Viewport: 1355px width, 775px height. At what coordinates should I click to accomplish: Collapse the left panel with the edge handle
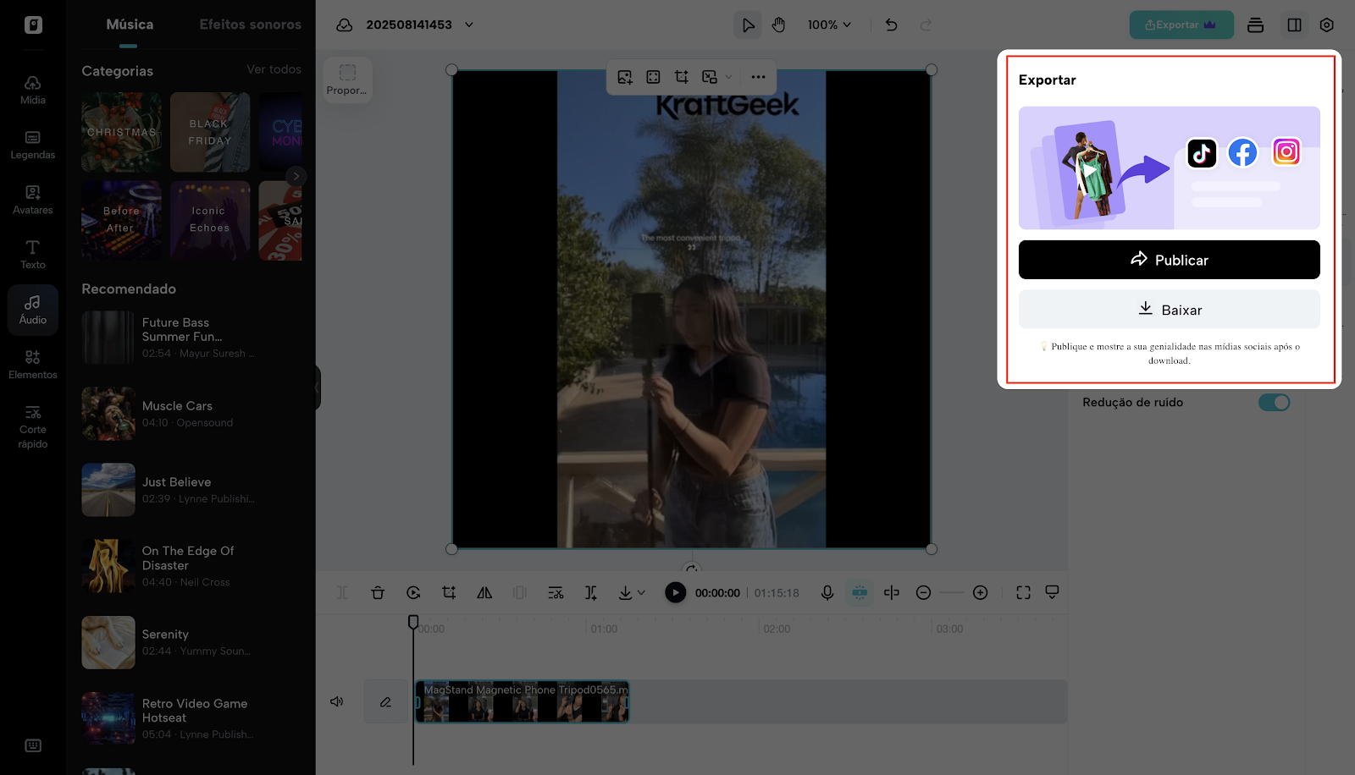(x=318, y=387)
